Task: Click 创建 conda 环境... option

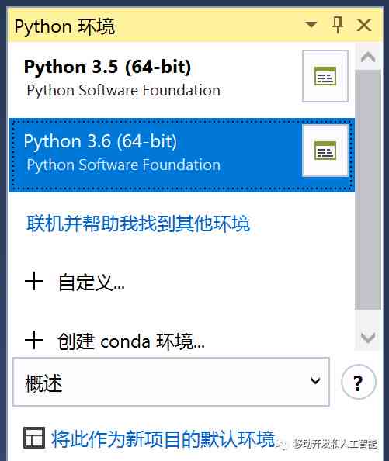Action: 131,341
